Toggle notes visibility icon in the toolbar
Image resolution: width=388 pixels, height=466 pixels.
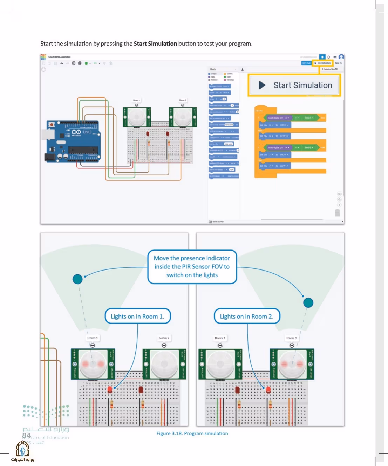click(x=80, y=63)
